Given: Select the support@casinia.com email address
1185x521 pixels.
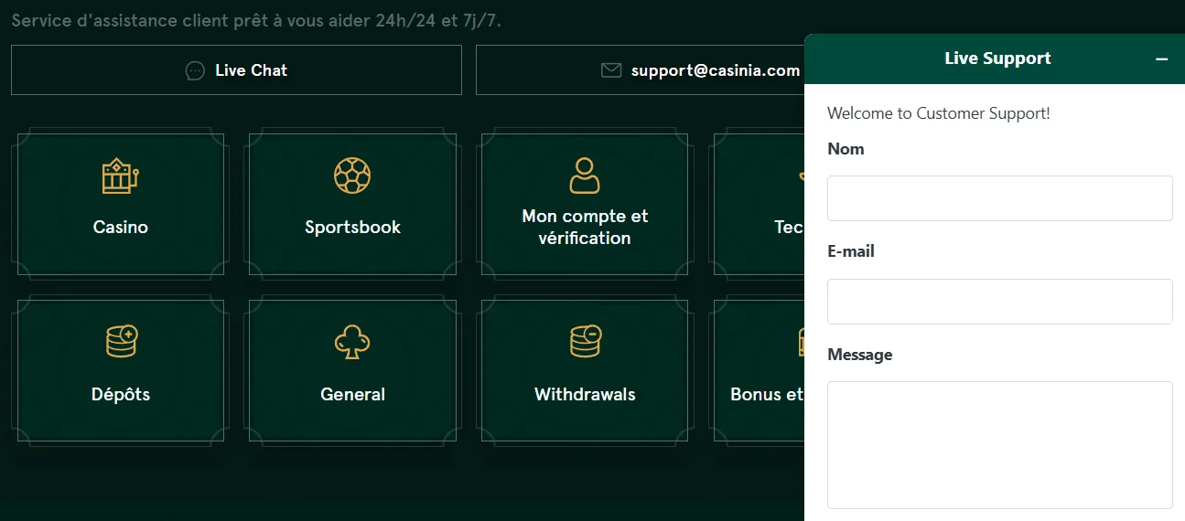Looking at the screenshot, I should point(715,70).
